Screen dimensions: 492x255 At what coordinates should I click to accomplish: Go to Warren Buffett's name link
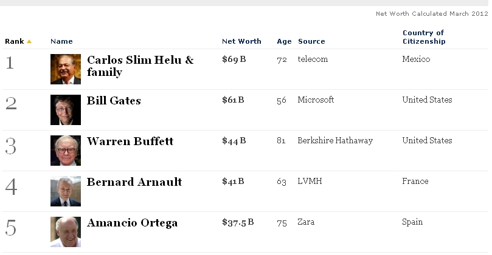pos(130,141)
